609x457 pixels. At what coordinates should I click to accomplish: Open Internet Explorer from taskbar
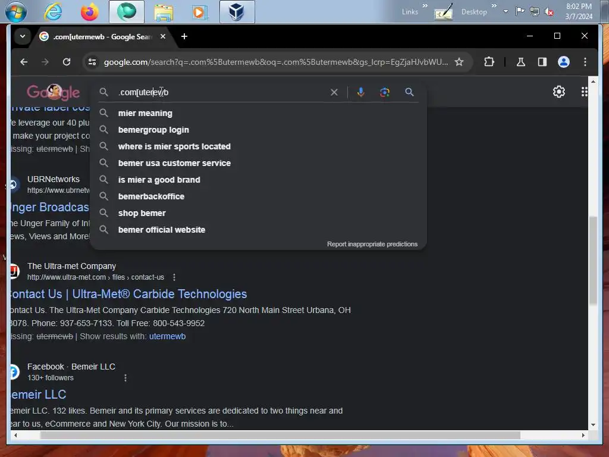tap(53, 12)
